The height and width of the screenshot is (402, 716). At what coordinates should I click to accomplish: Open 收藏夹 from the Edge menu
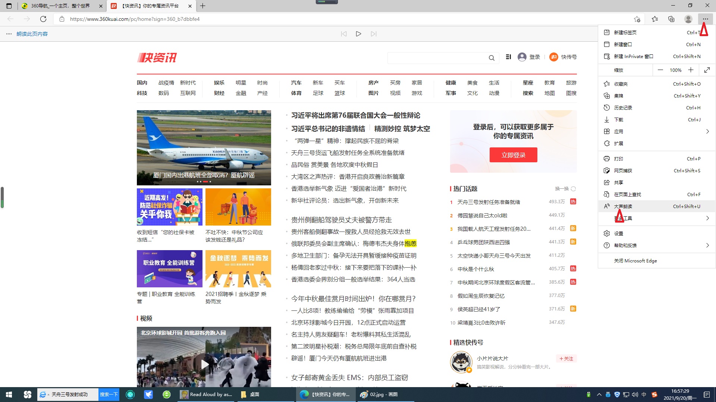coord(656,84)
